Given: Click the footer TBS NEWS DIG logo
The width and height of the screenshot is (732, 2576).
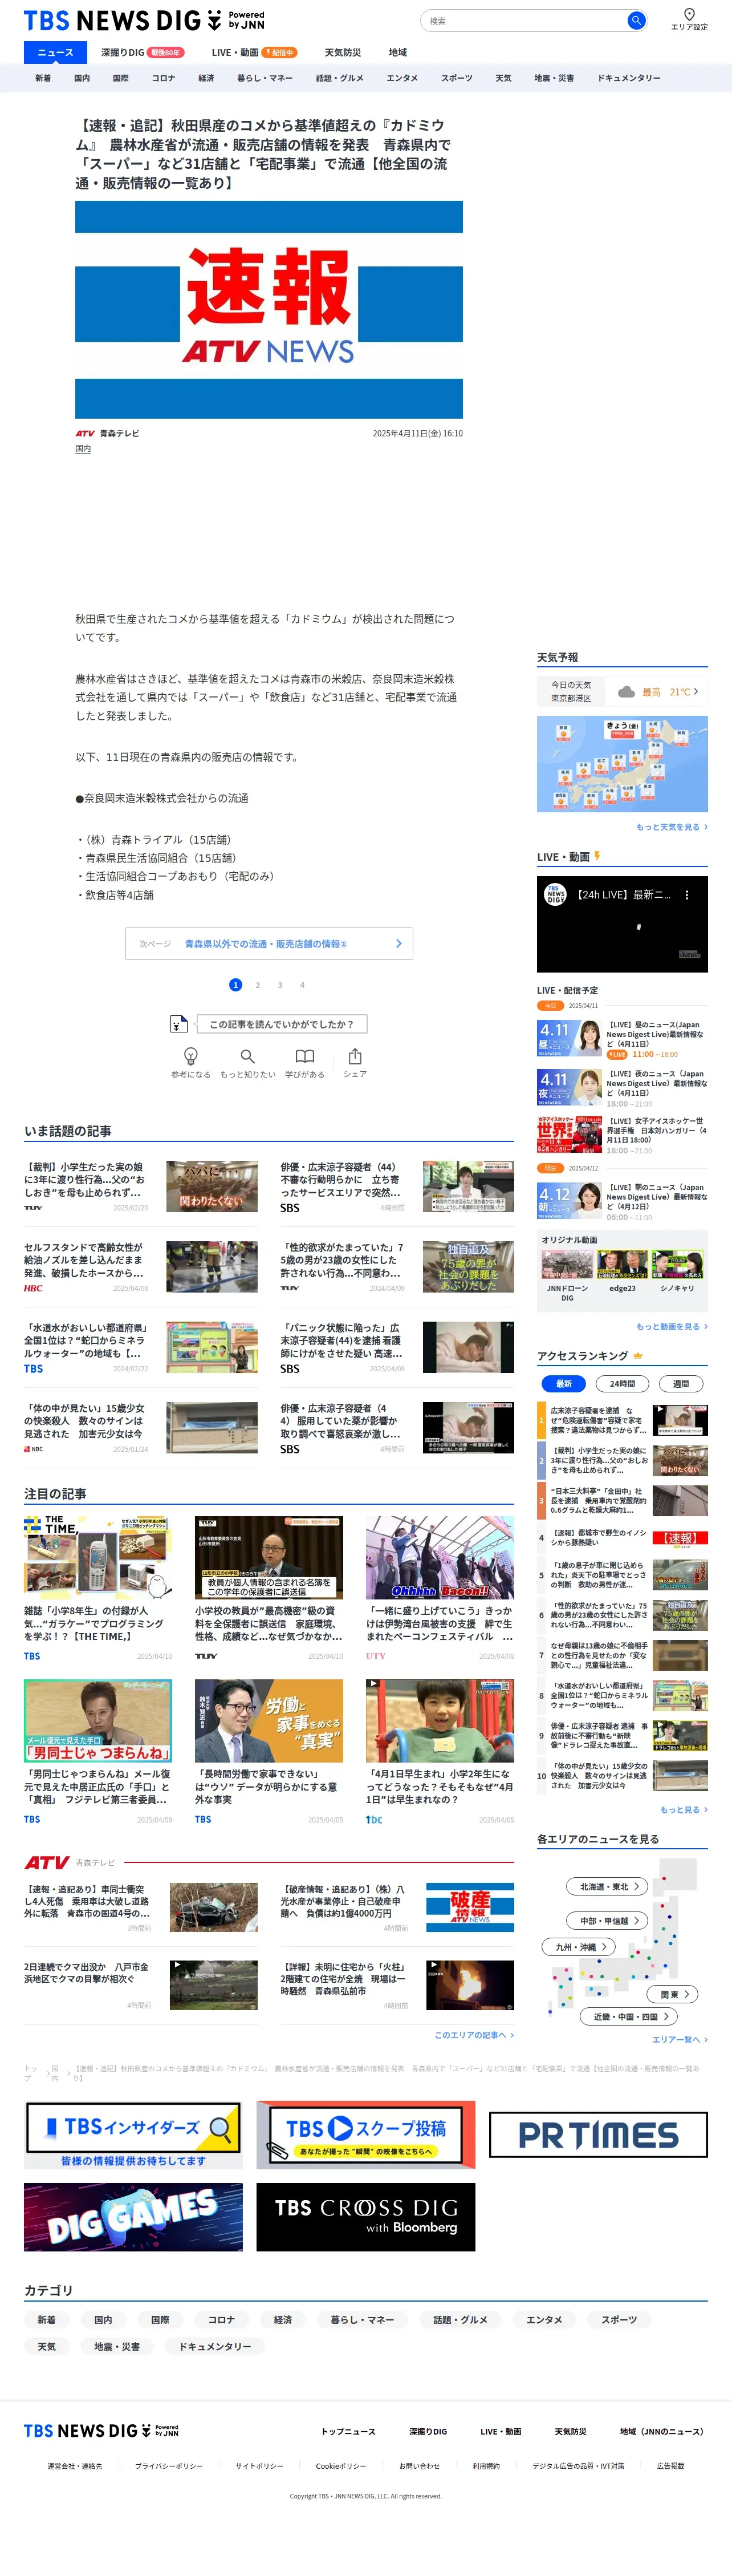Looking at the screenshot, I should pyautogui.click(x=101, y=2430).
